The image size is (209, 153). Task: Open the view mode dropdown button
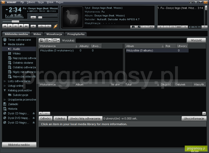48,40
